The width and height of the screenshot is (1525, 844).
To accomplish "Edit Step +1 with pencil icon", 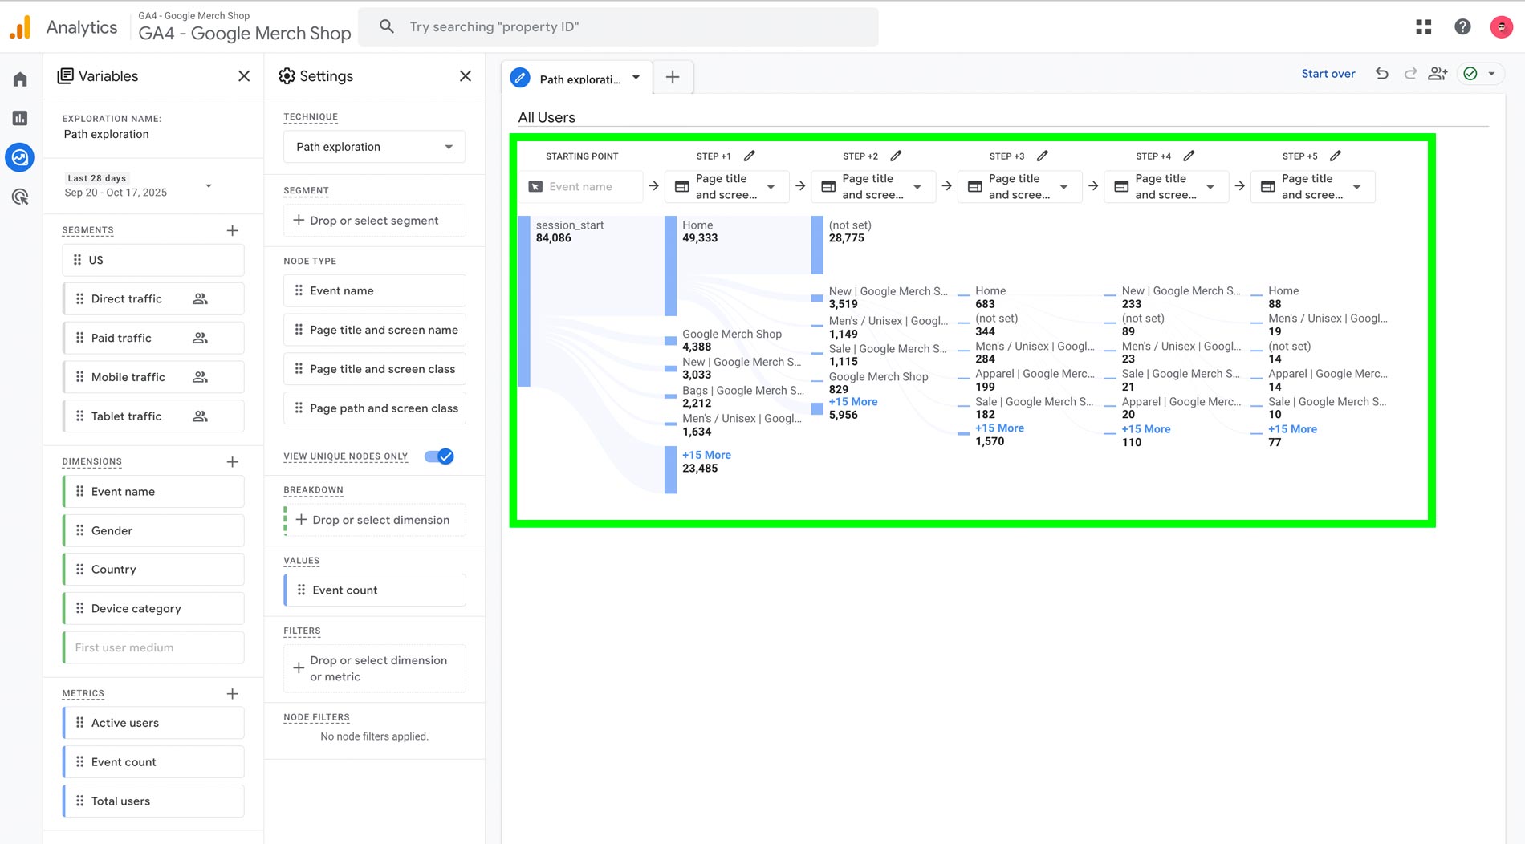I will point(749,156).
